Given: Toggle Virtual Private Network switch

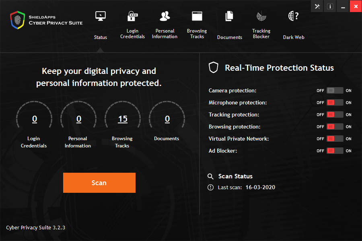Looking at the screenshot, I should coord(335,139).
